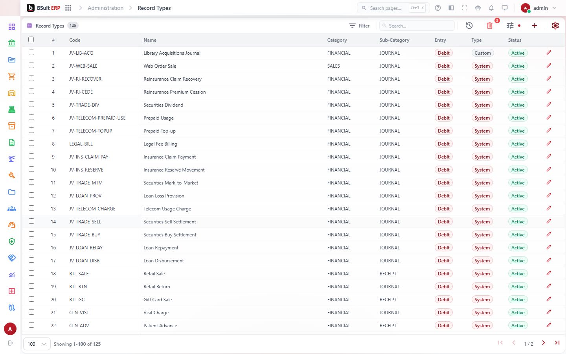Open the bank building icon in sidebar
The width and height of the screenshot is (566, 354).
pyautogui.click(x=12, y=43)
